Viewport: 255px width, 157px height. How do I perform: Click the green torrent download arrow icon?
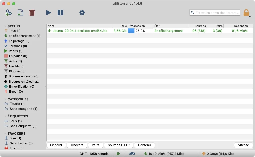point(49,31)
